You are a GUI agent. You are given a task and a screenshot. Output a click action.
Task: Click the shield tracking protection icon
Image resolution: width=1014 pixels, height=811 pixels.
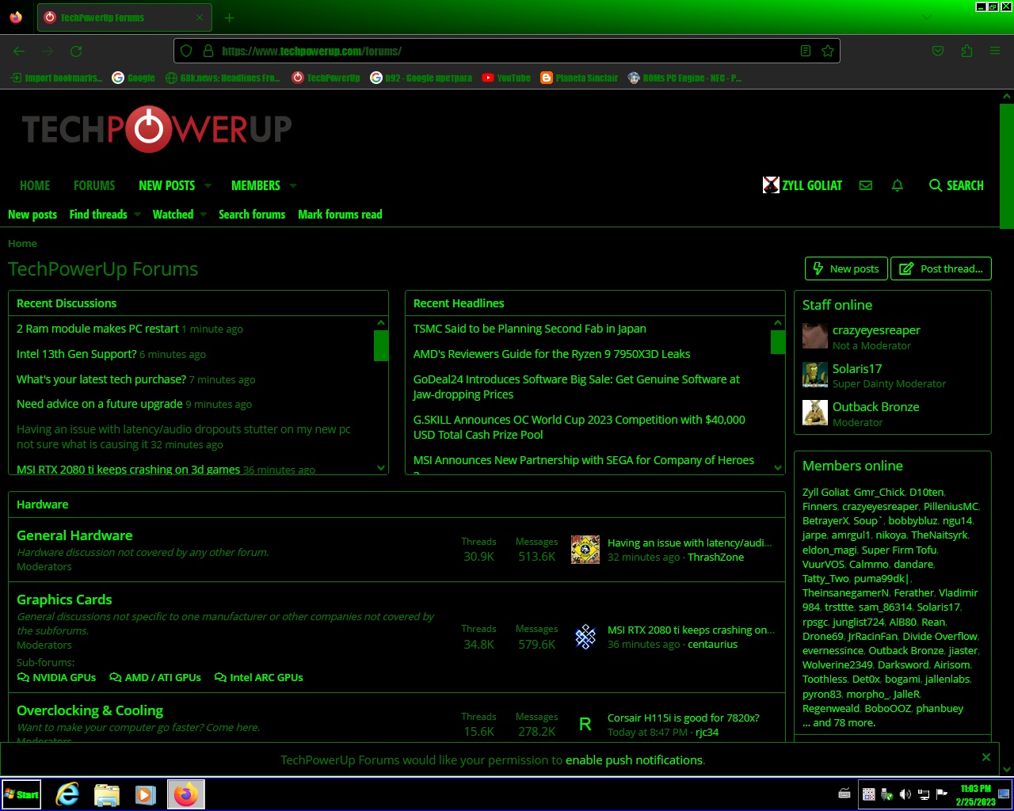tap(186, 51)
